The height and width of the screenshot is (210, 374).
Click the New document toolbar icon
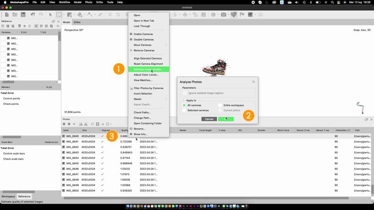(x=7, y=15)
